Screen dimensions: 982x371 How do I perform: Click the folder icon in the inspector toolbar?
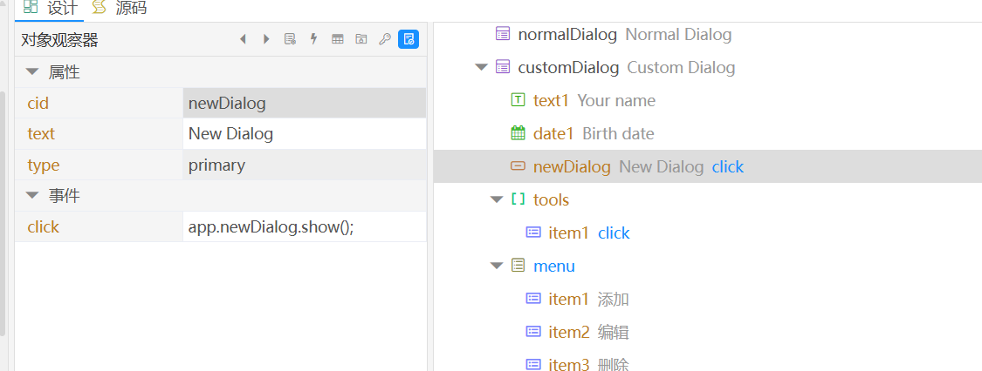(361, 39)
